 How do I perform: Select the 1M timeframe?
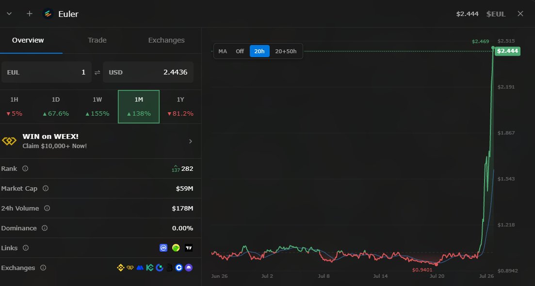point(139,106)
